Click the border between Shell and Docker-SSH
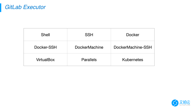The width and height of the screenshot is (194, 109). tap(45, 41)
